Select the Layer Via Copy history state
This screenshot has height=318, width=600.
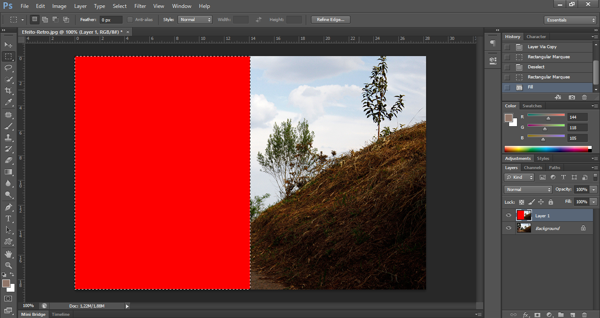(x=542, y=47)
